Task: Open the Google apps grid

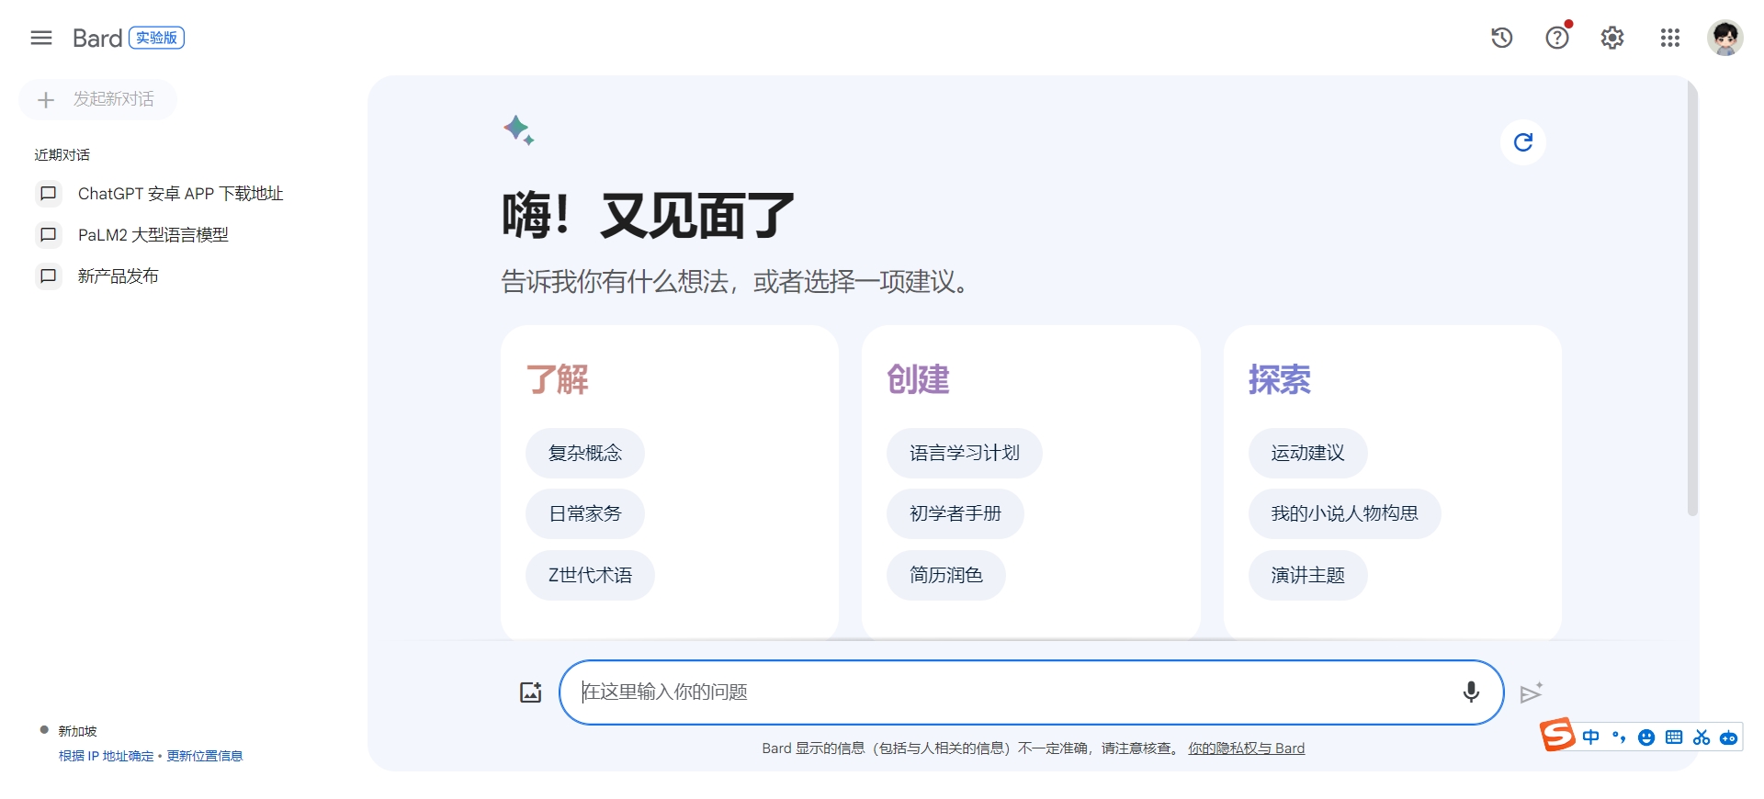Action: [x=1670, y=38]
